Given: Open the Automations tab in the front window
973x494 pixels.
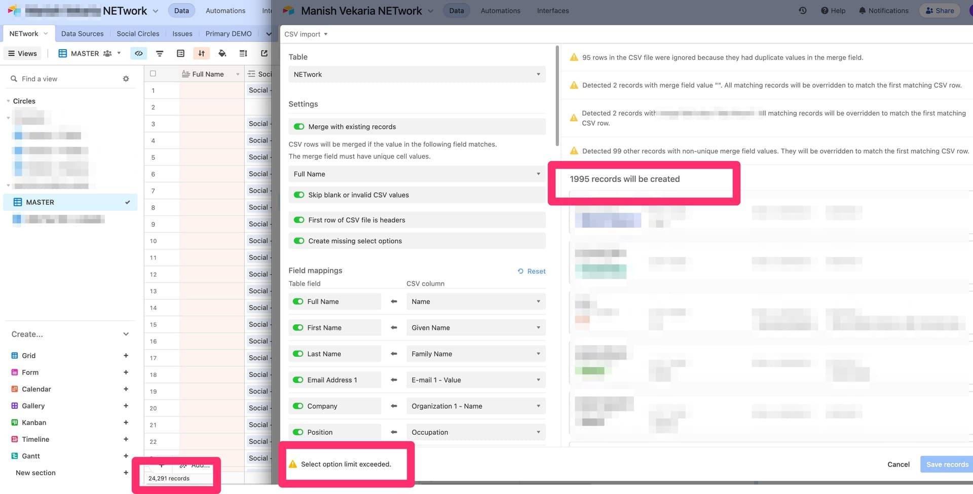Looking at the screenshot, I should [x=500, y=11].
